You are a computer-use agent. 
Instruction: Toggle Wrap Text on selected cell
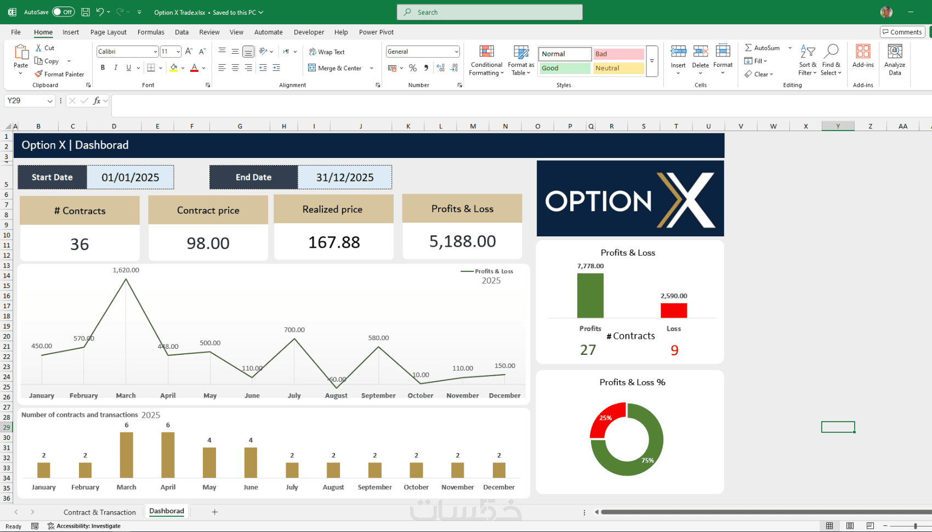click(327, 52)
